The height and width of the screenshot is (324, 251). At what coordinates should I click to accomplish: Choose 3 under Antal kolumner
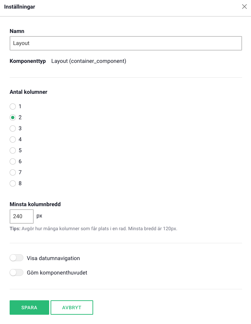point(13,129)
